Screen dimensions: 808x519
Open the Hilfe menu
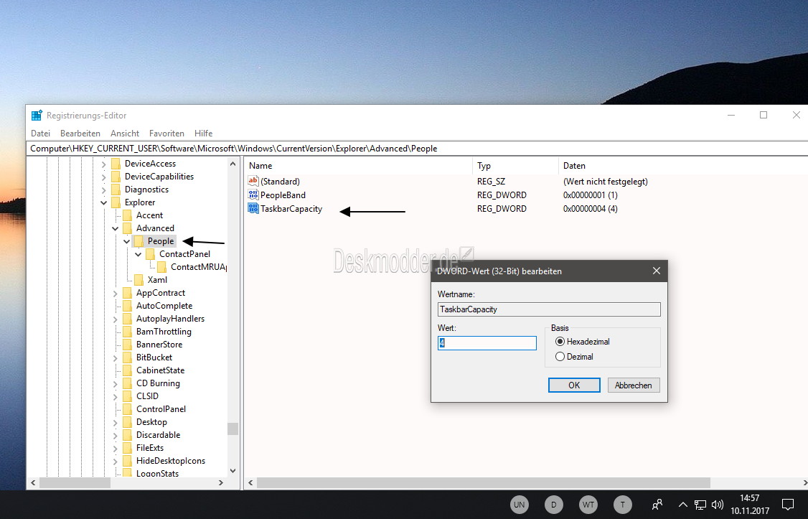[204, 133]
